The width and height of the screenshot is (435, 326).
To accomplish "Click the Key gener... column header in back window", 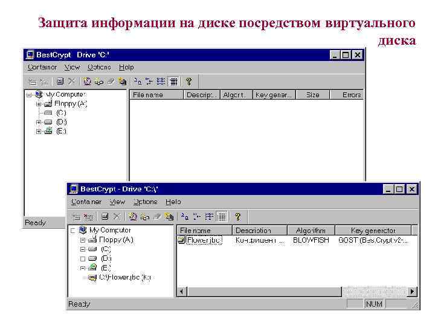I will coord(274,95).
